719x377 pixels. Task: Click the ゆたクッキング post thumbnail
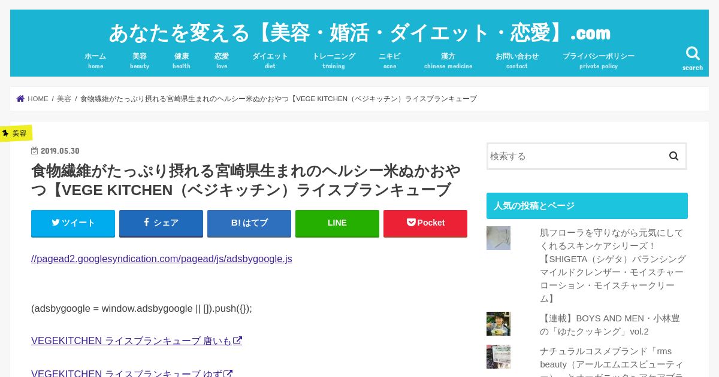click(x=499, y=324)
